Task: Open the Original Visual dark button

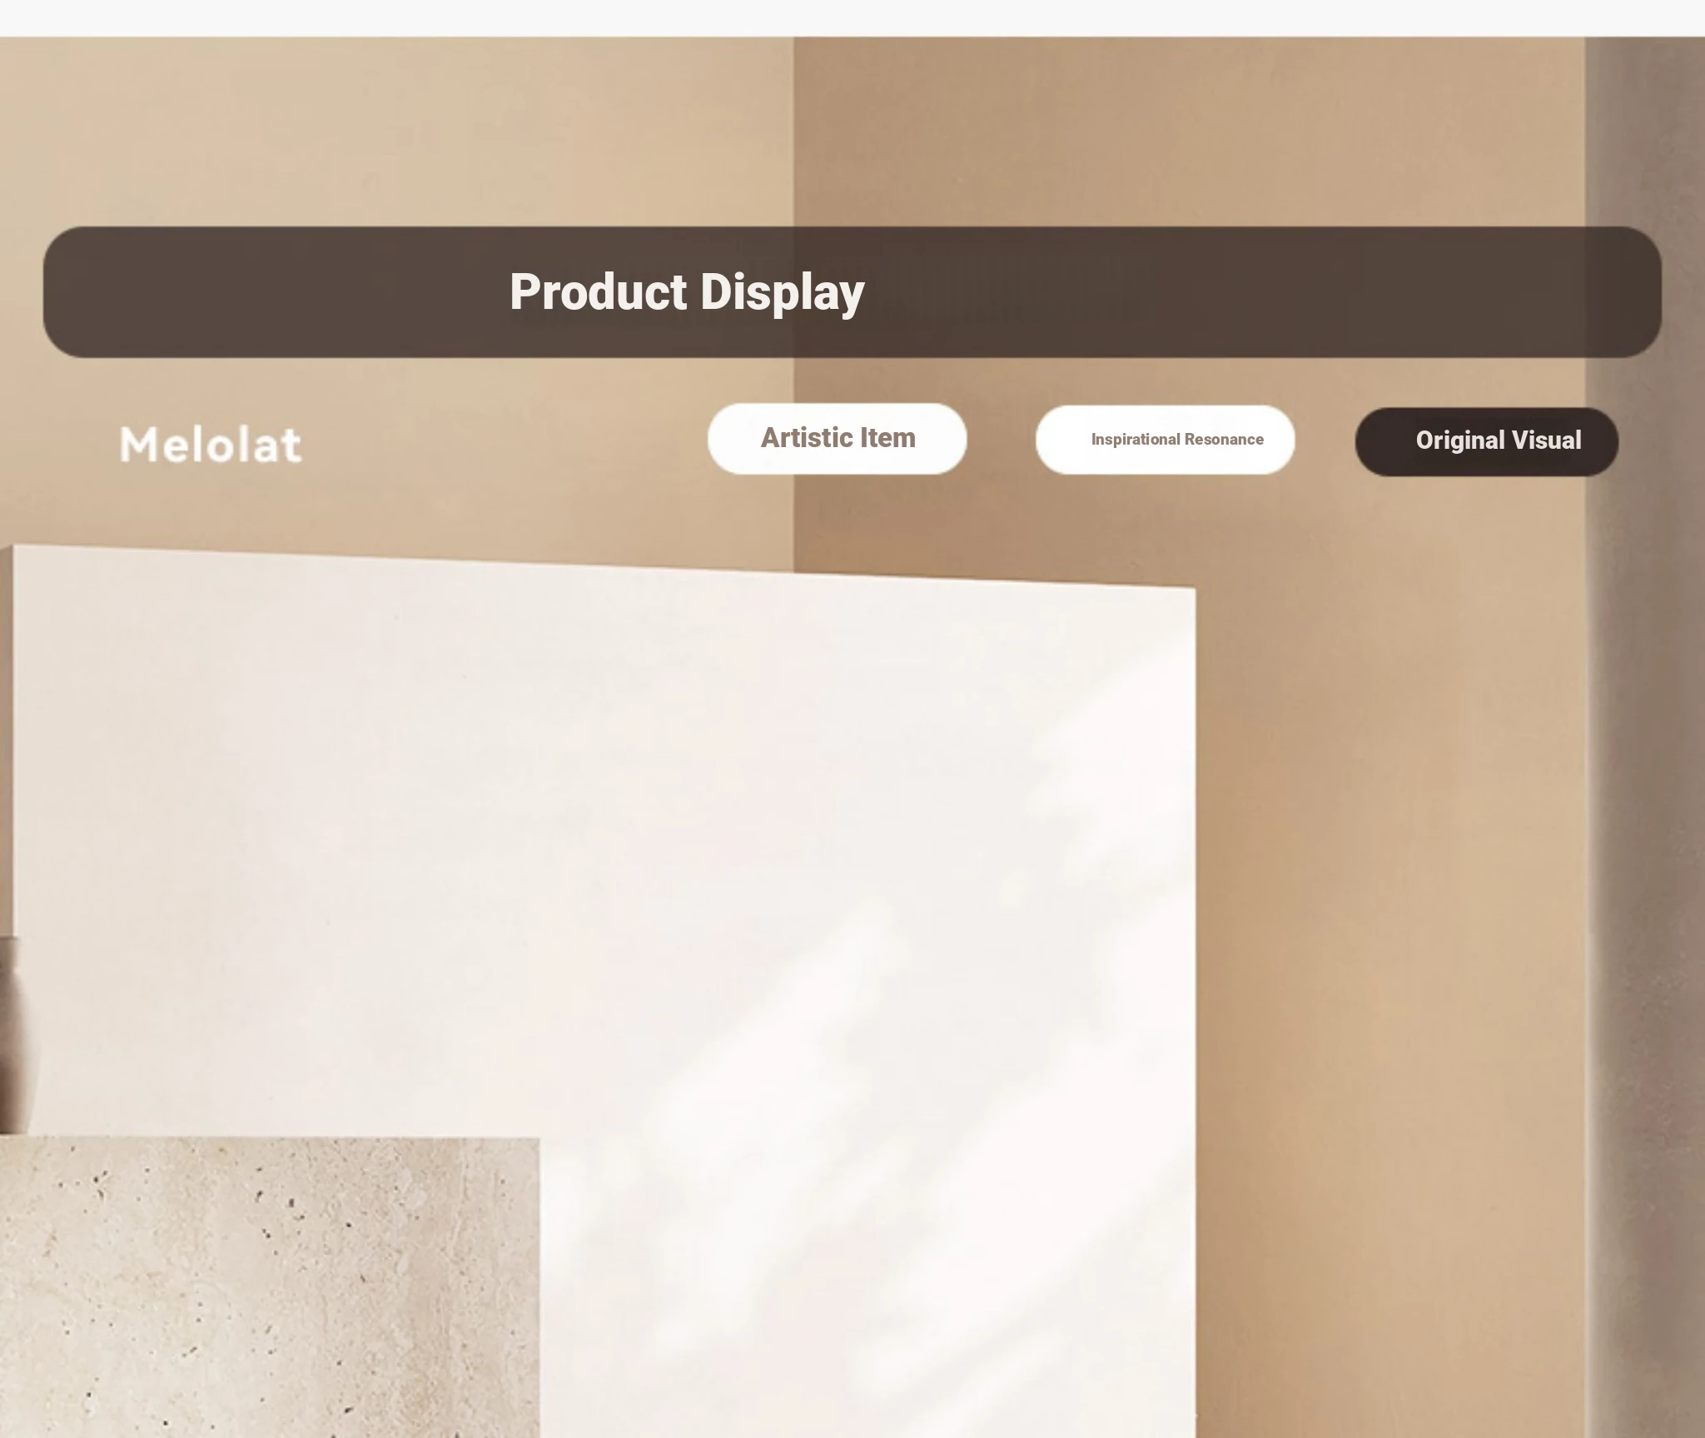Action: pyautogui.click(x=1486, y=441)
